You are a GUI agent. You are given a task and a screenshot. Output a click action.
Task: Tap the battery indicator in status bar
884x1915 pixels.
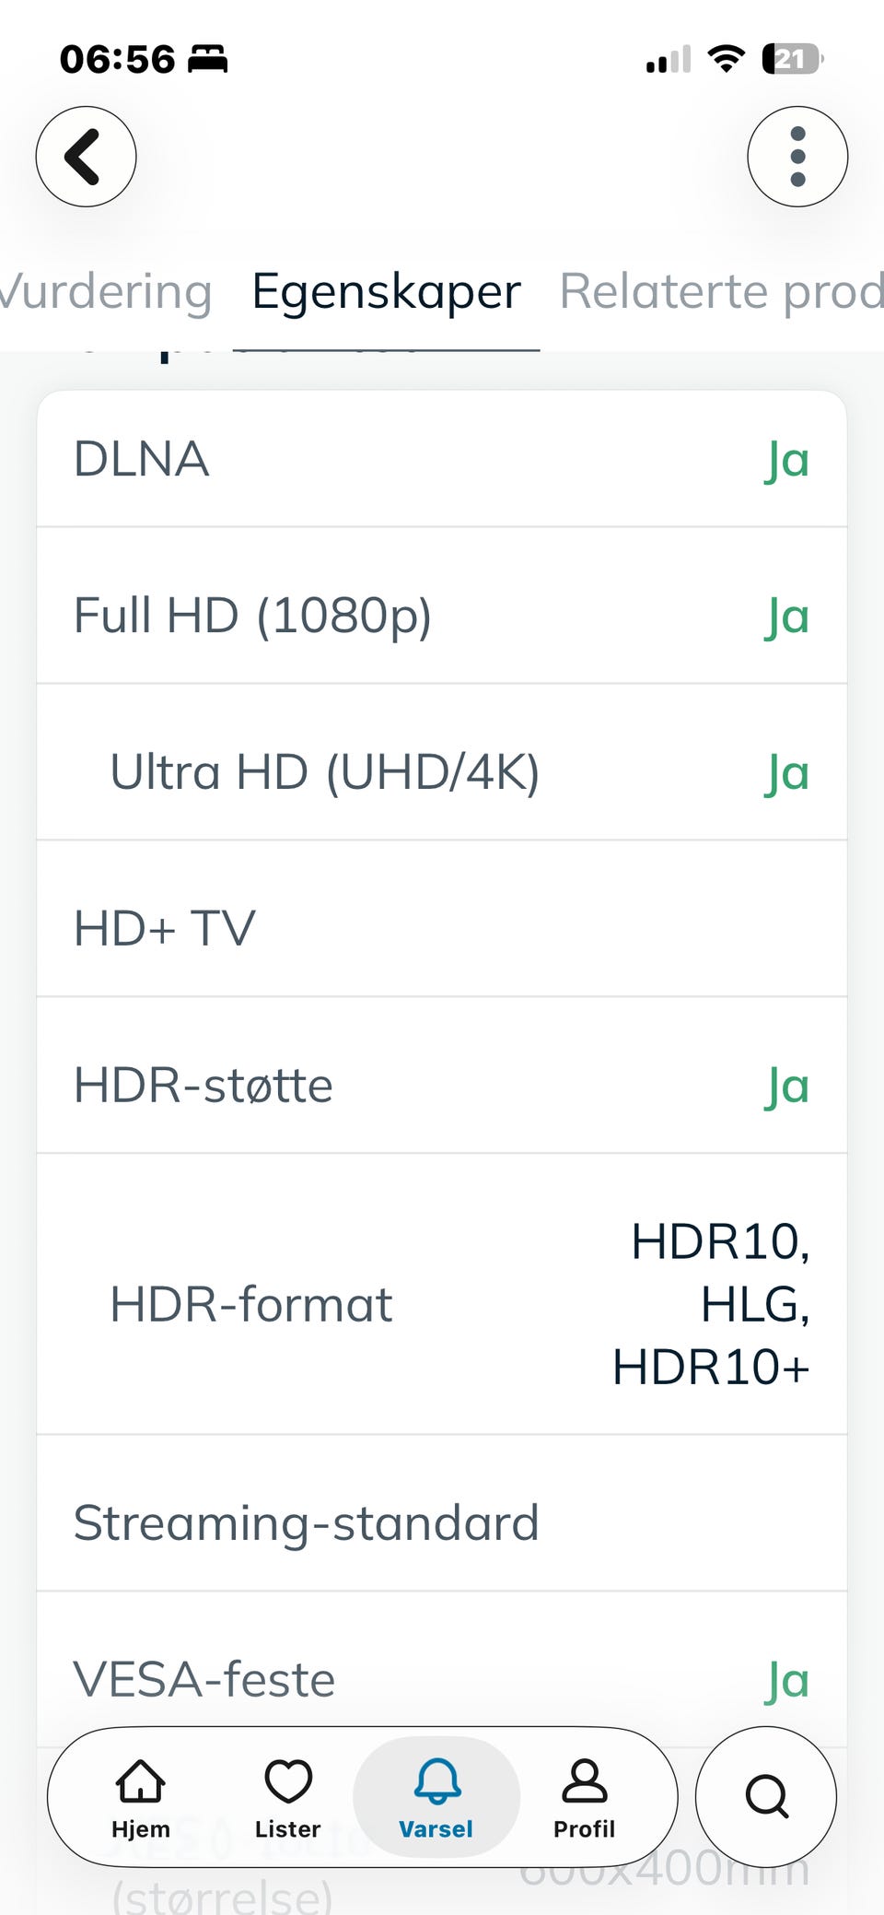(x=792, y=59)
